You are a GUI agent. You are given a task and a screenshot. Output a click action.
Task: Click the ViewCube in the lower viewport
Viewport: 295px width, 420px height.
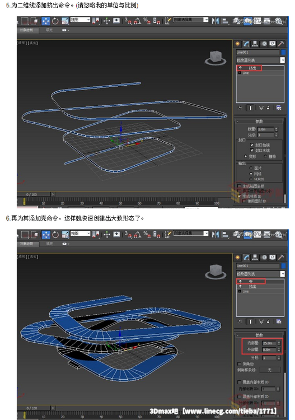point(216,272)
